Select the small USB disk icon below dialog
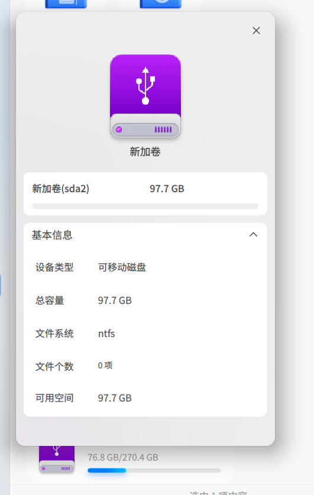The image size is (314, 495). click(x=57, y=460)
